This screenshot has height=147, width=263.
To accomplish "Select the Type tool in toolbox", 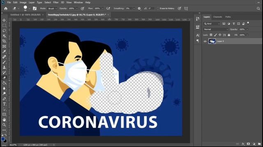I will pos(4,104).
